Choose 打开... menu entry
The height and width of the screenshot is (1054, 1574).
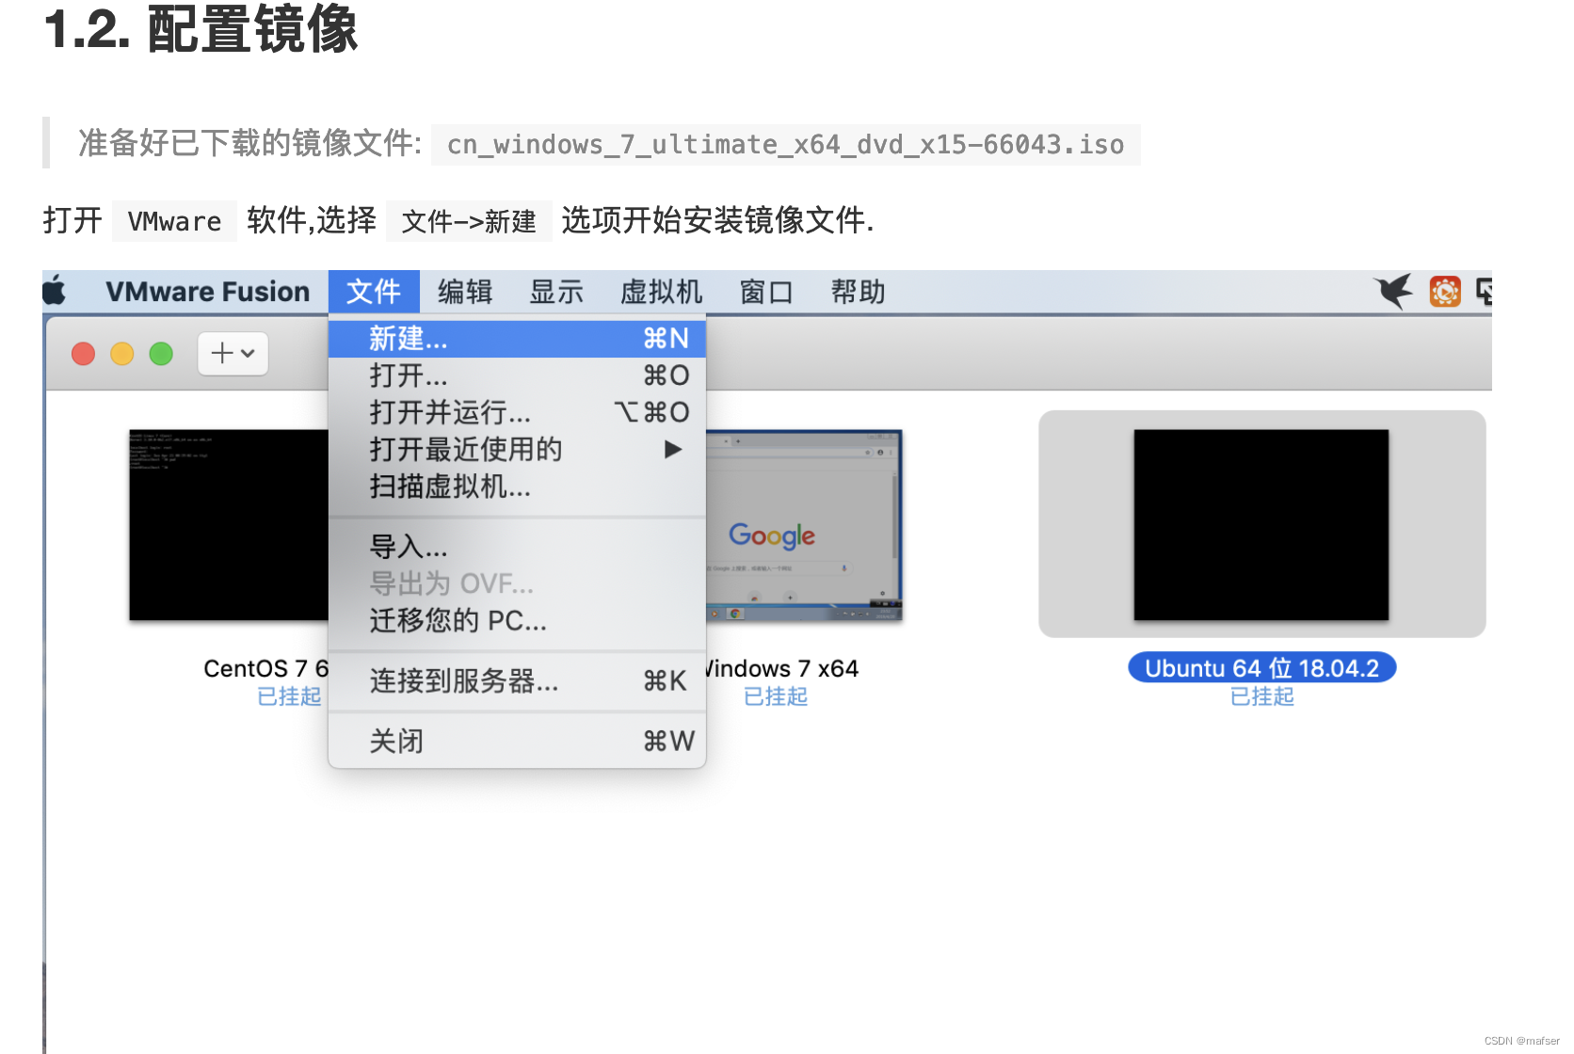click(x=517, y=375)
